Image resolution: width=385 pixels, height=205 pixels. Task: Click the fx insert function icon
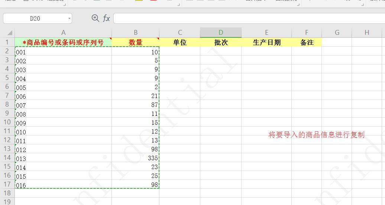pos(106,18)
